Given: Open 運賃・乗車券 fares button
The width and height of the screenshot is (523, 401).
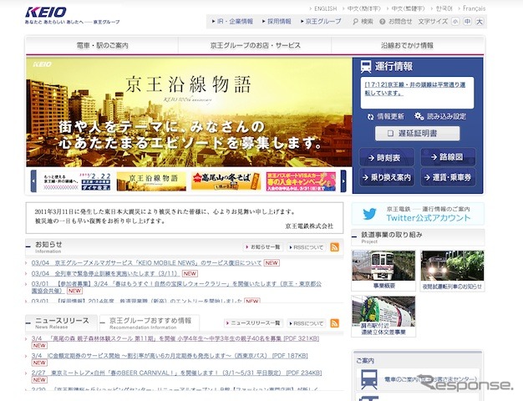Looking at the screenshot, I should [x=448, y=177].
